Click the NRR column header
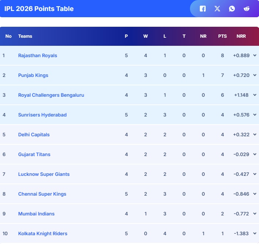This screenshot has height=244, width=259. coord(241,36)
